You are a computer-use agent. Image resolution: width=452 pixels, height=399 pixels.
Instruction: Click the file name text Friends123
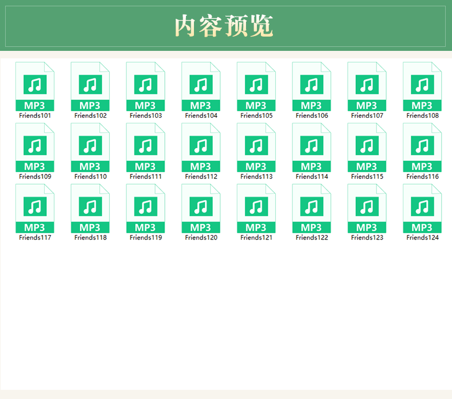point(367,238)
